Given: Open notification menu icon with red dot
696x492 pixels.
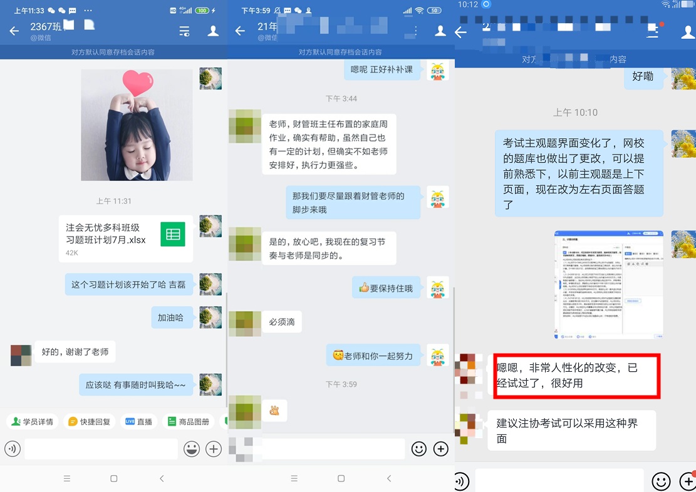Looking at the screenshot, I should pyautogui.click(x=654, y=31).
